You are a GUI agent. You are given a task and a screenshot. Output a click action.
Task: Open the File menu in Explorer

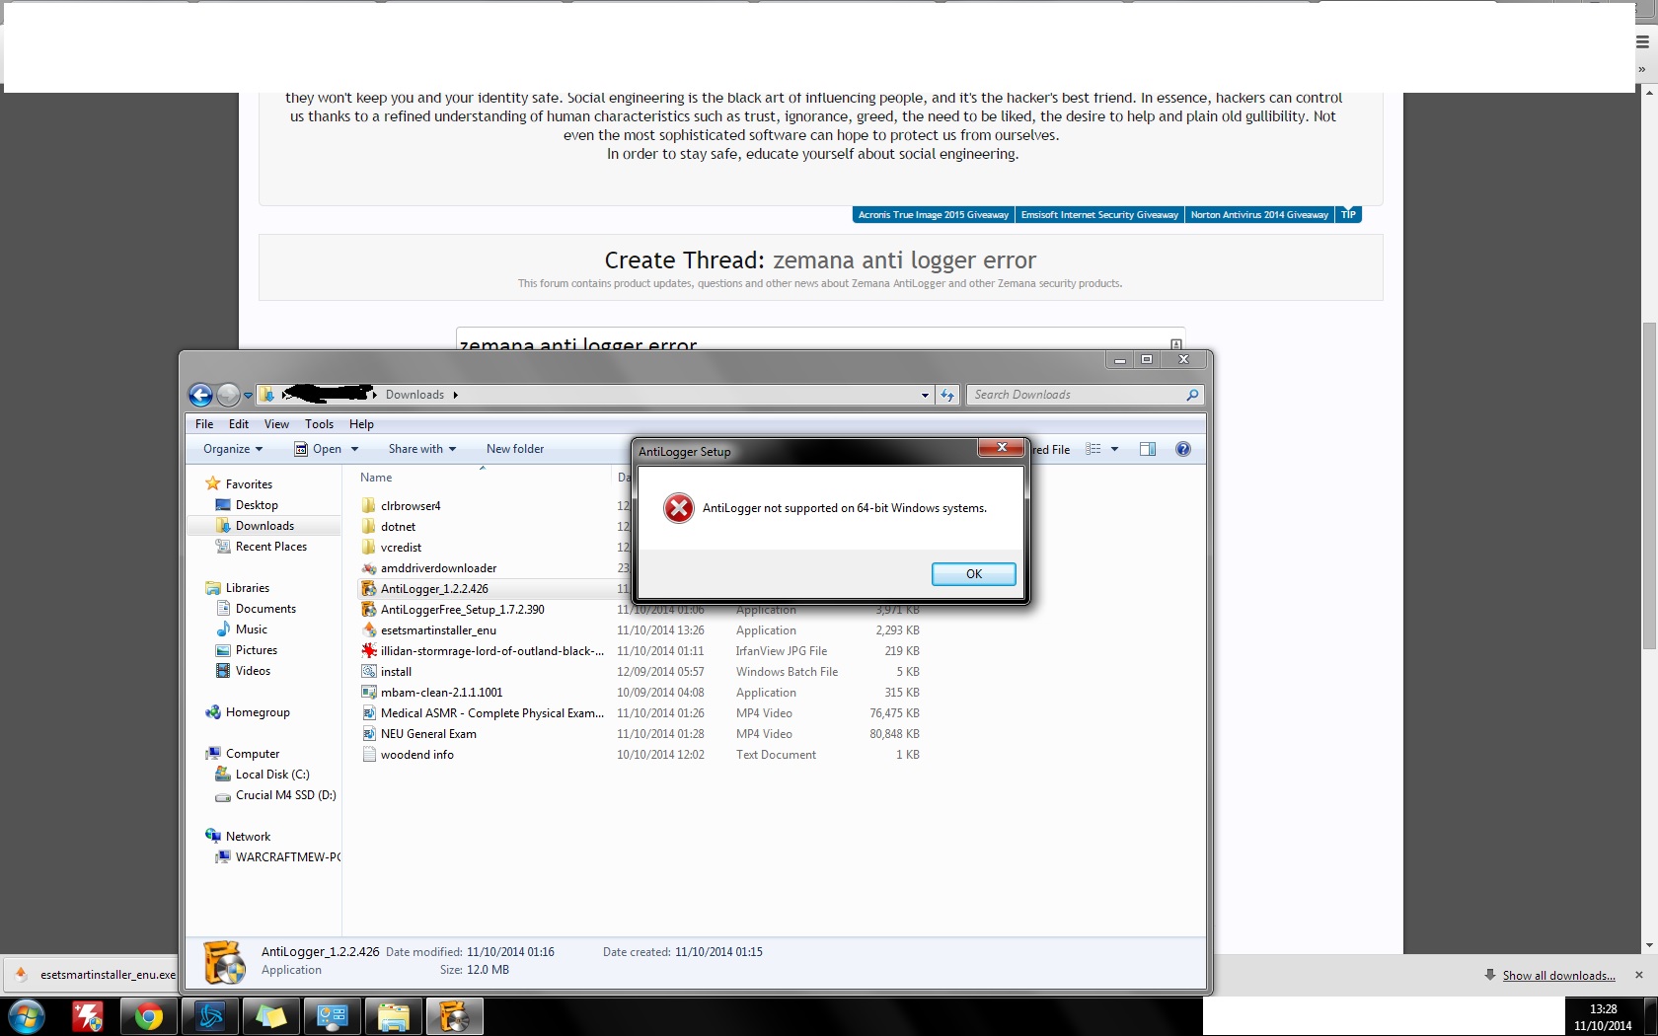pyautogui.click(x=204, y=424)
